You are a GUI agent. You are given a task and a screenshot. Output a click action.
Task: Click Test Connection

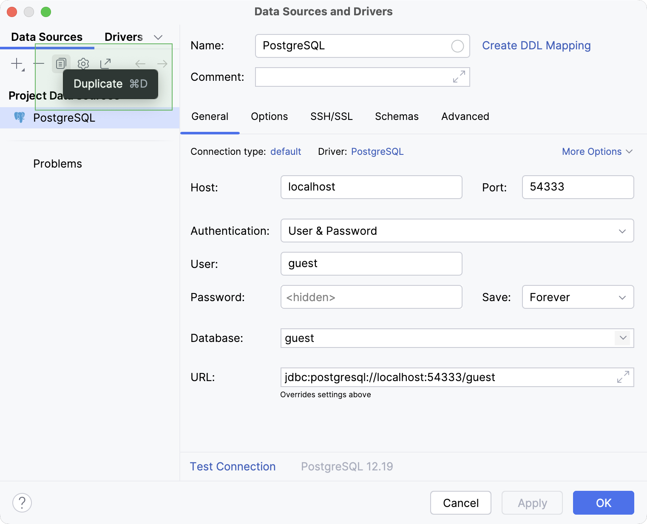[x=233, y=466]
